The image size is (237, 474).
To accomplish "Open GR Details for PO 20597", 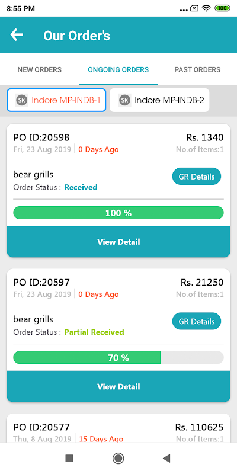I will tap(197, 321).
